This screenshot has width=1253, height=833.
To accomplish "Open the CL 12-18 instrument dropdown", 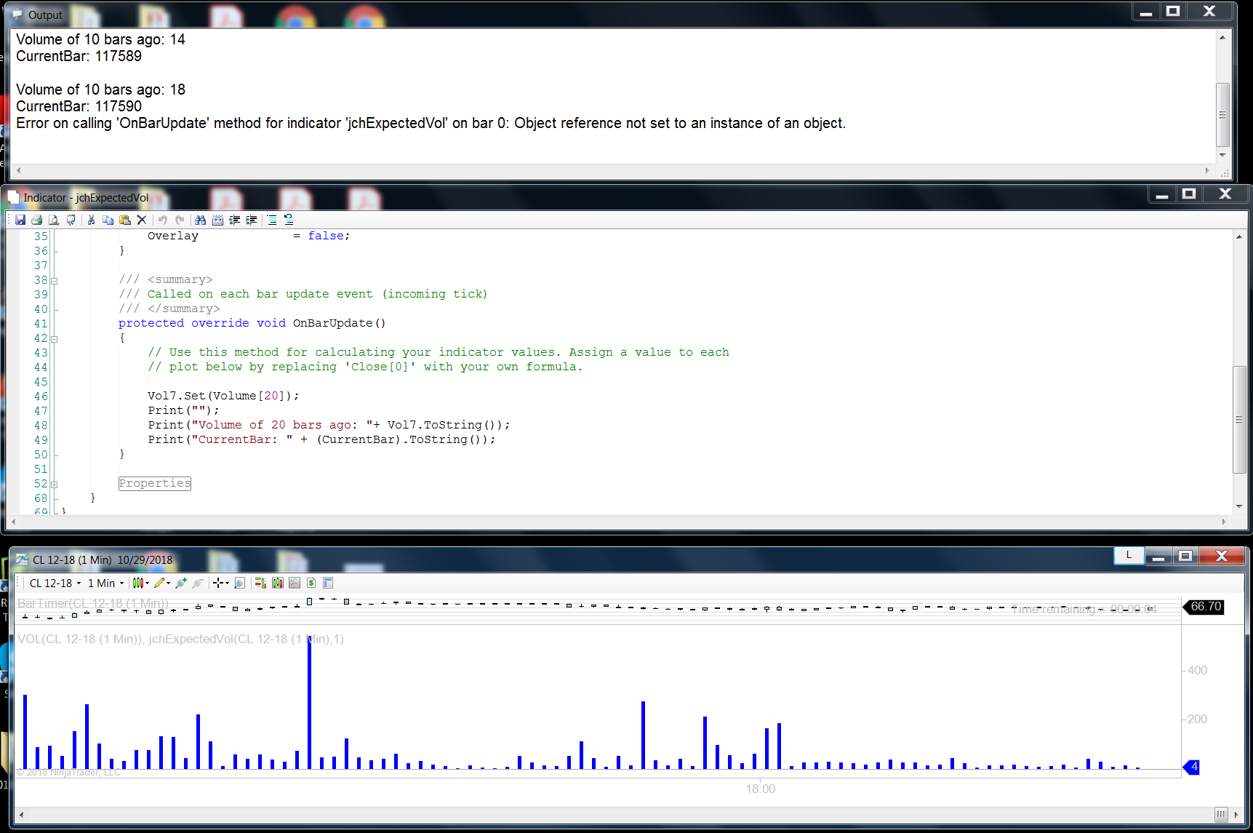I will (x=55, y=583).
